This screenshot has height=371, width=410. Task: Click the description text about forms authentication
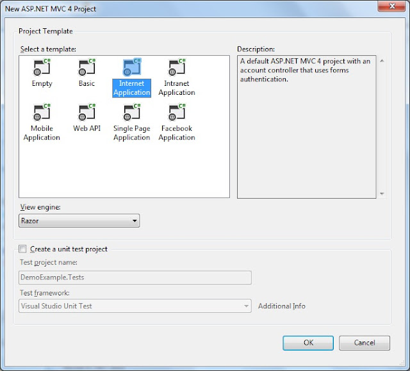point(305,70)
